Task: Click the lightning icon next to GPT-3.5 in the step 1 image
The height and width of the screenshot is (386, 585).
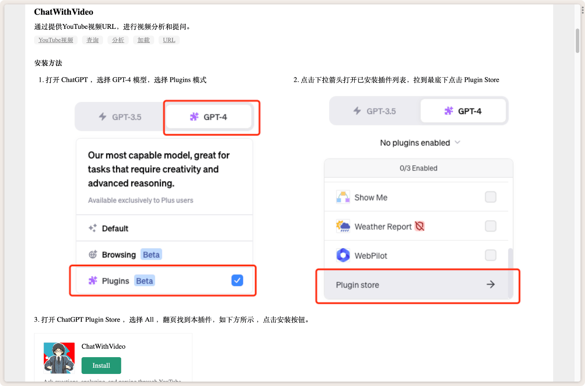Action: 103,117
